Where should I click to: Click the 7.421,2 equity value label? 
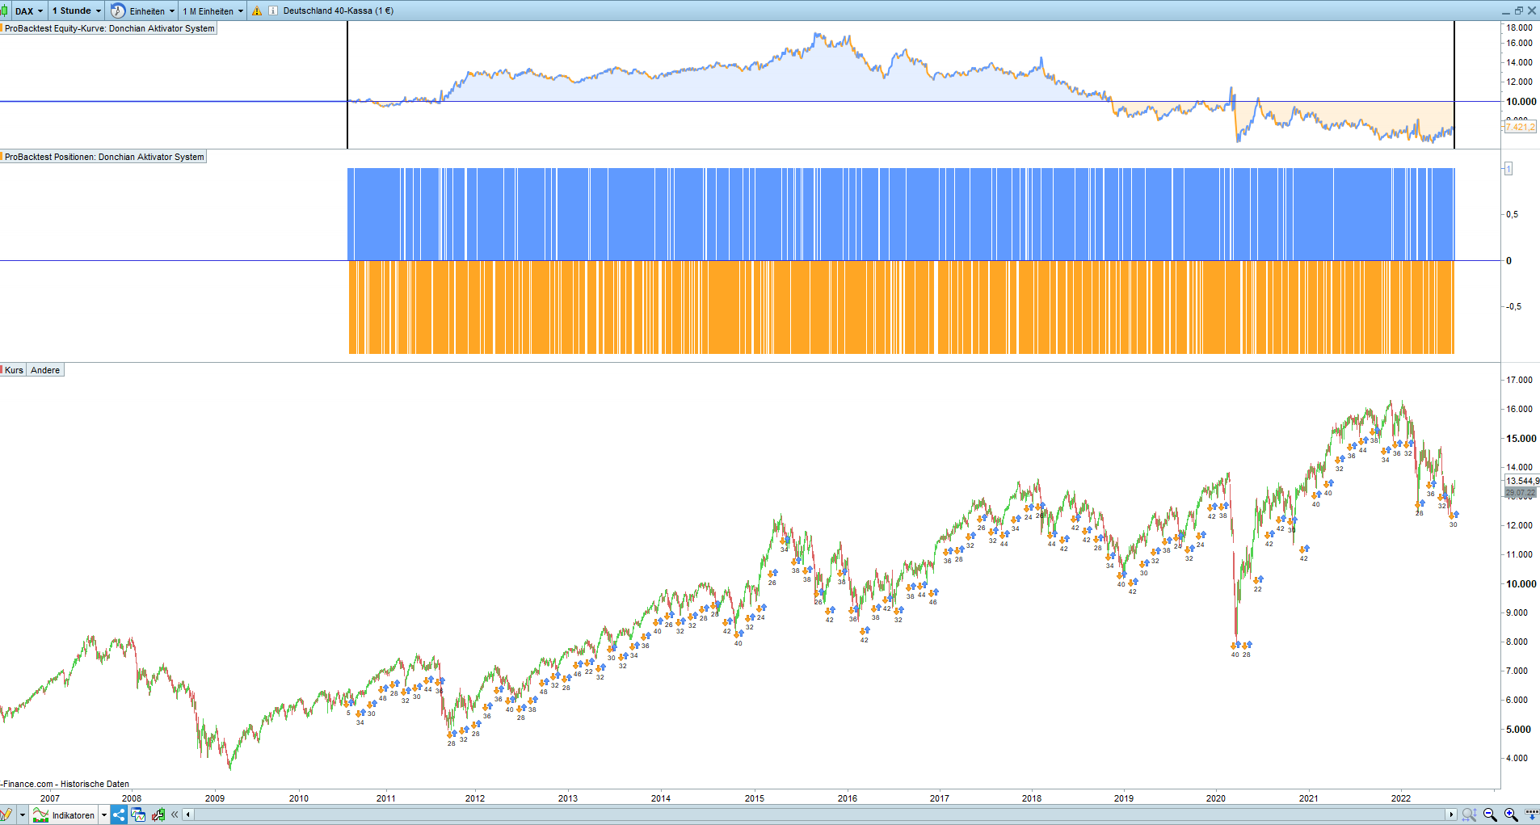click(x=1521, y=127)
